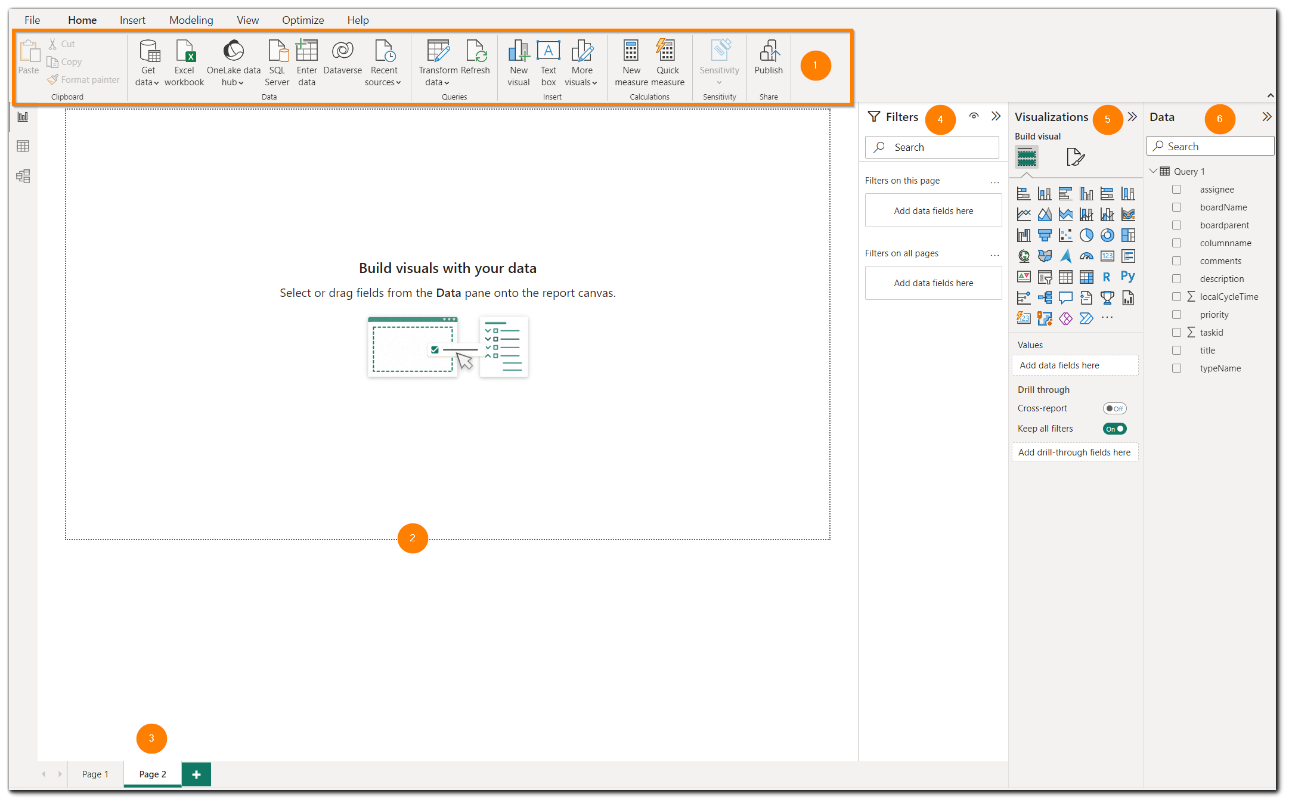Check the boardName field
Viewport: 1292px width, 806px height.
click(x=1176, y=207)
